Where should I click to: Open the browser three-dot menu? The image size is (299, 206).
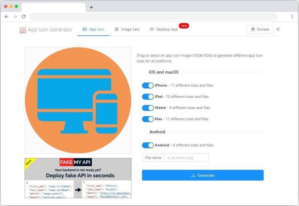292,17
